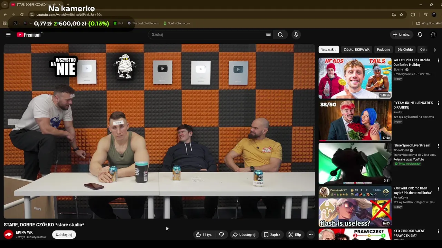Open the Kick bookmark

click(118, 23)
